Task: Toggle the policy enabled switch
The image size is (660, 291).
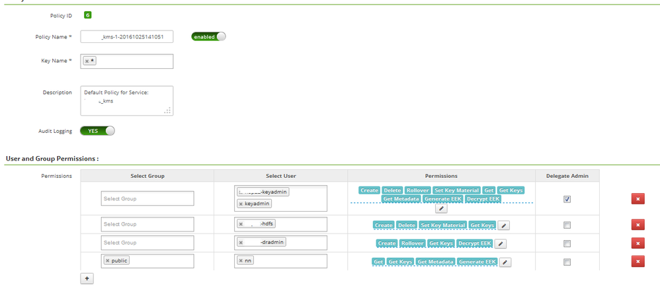Action: [x=208, y=36]
